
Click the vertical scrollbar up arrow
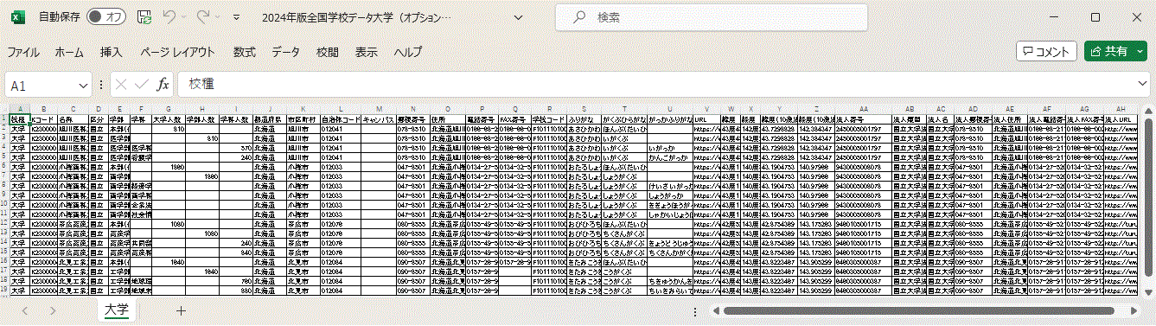pos(1149,111)
